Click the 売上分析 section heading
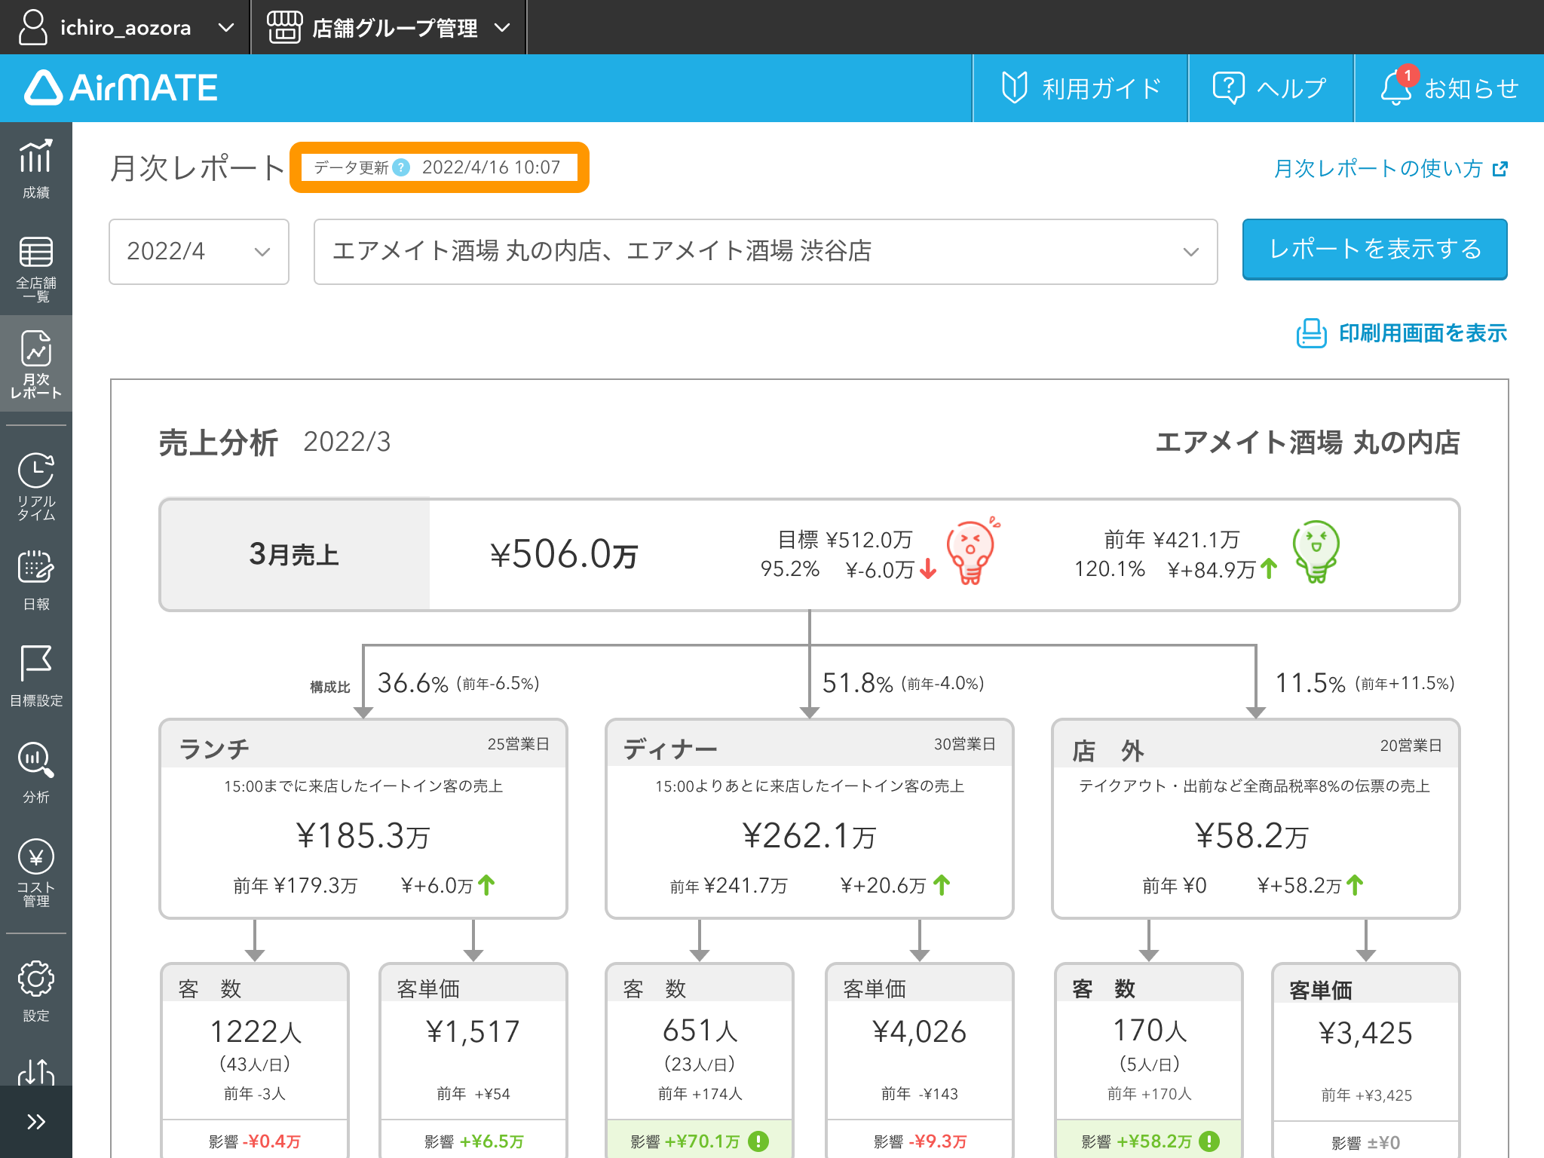Screen dimensions: 1544x1158 click(x=219, y=443)
